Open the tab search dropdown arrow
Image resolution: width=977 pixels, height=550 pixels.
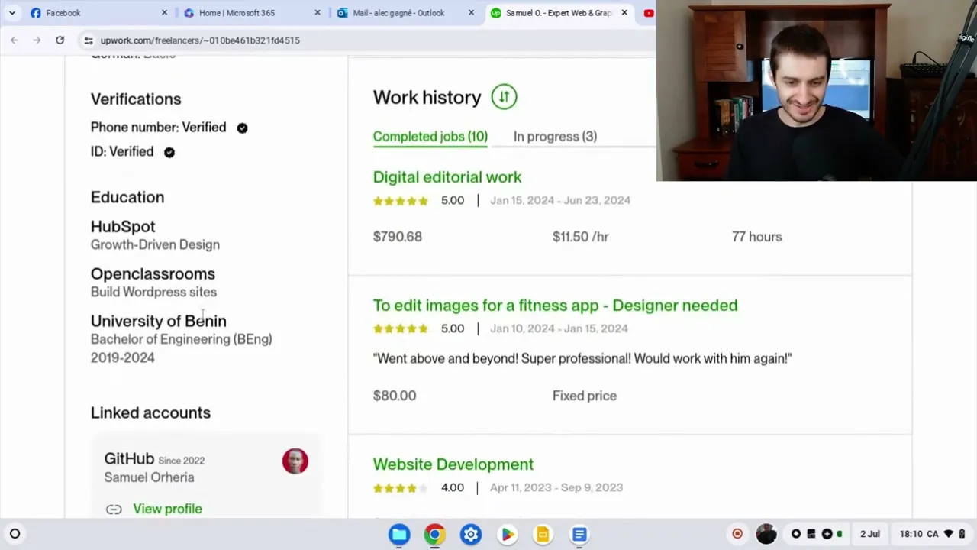[x=11, y=13]
